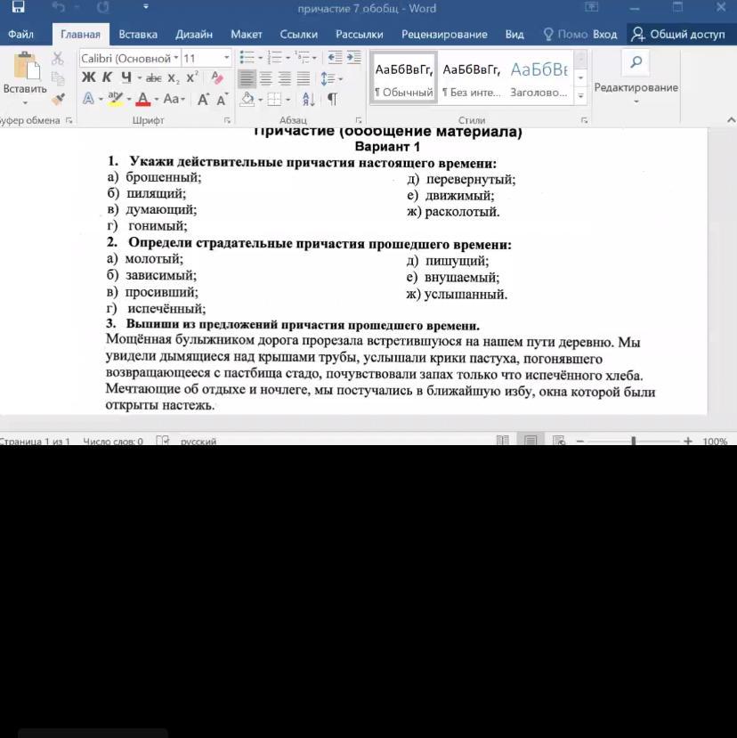Decrease paragraph indent
The width and height of the screenshot is (737, 738).
(335, 58)
